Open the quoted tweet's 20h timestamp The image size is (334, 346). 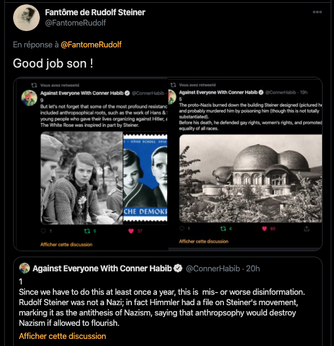(253, 268)
